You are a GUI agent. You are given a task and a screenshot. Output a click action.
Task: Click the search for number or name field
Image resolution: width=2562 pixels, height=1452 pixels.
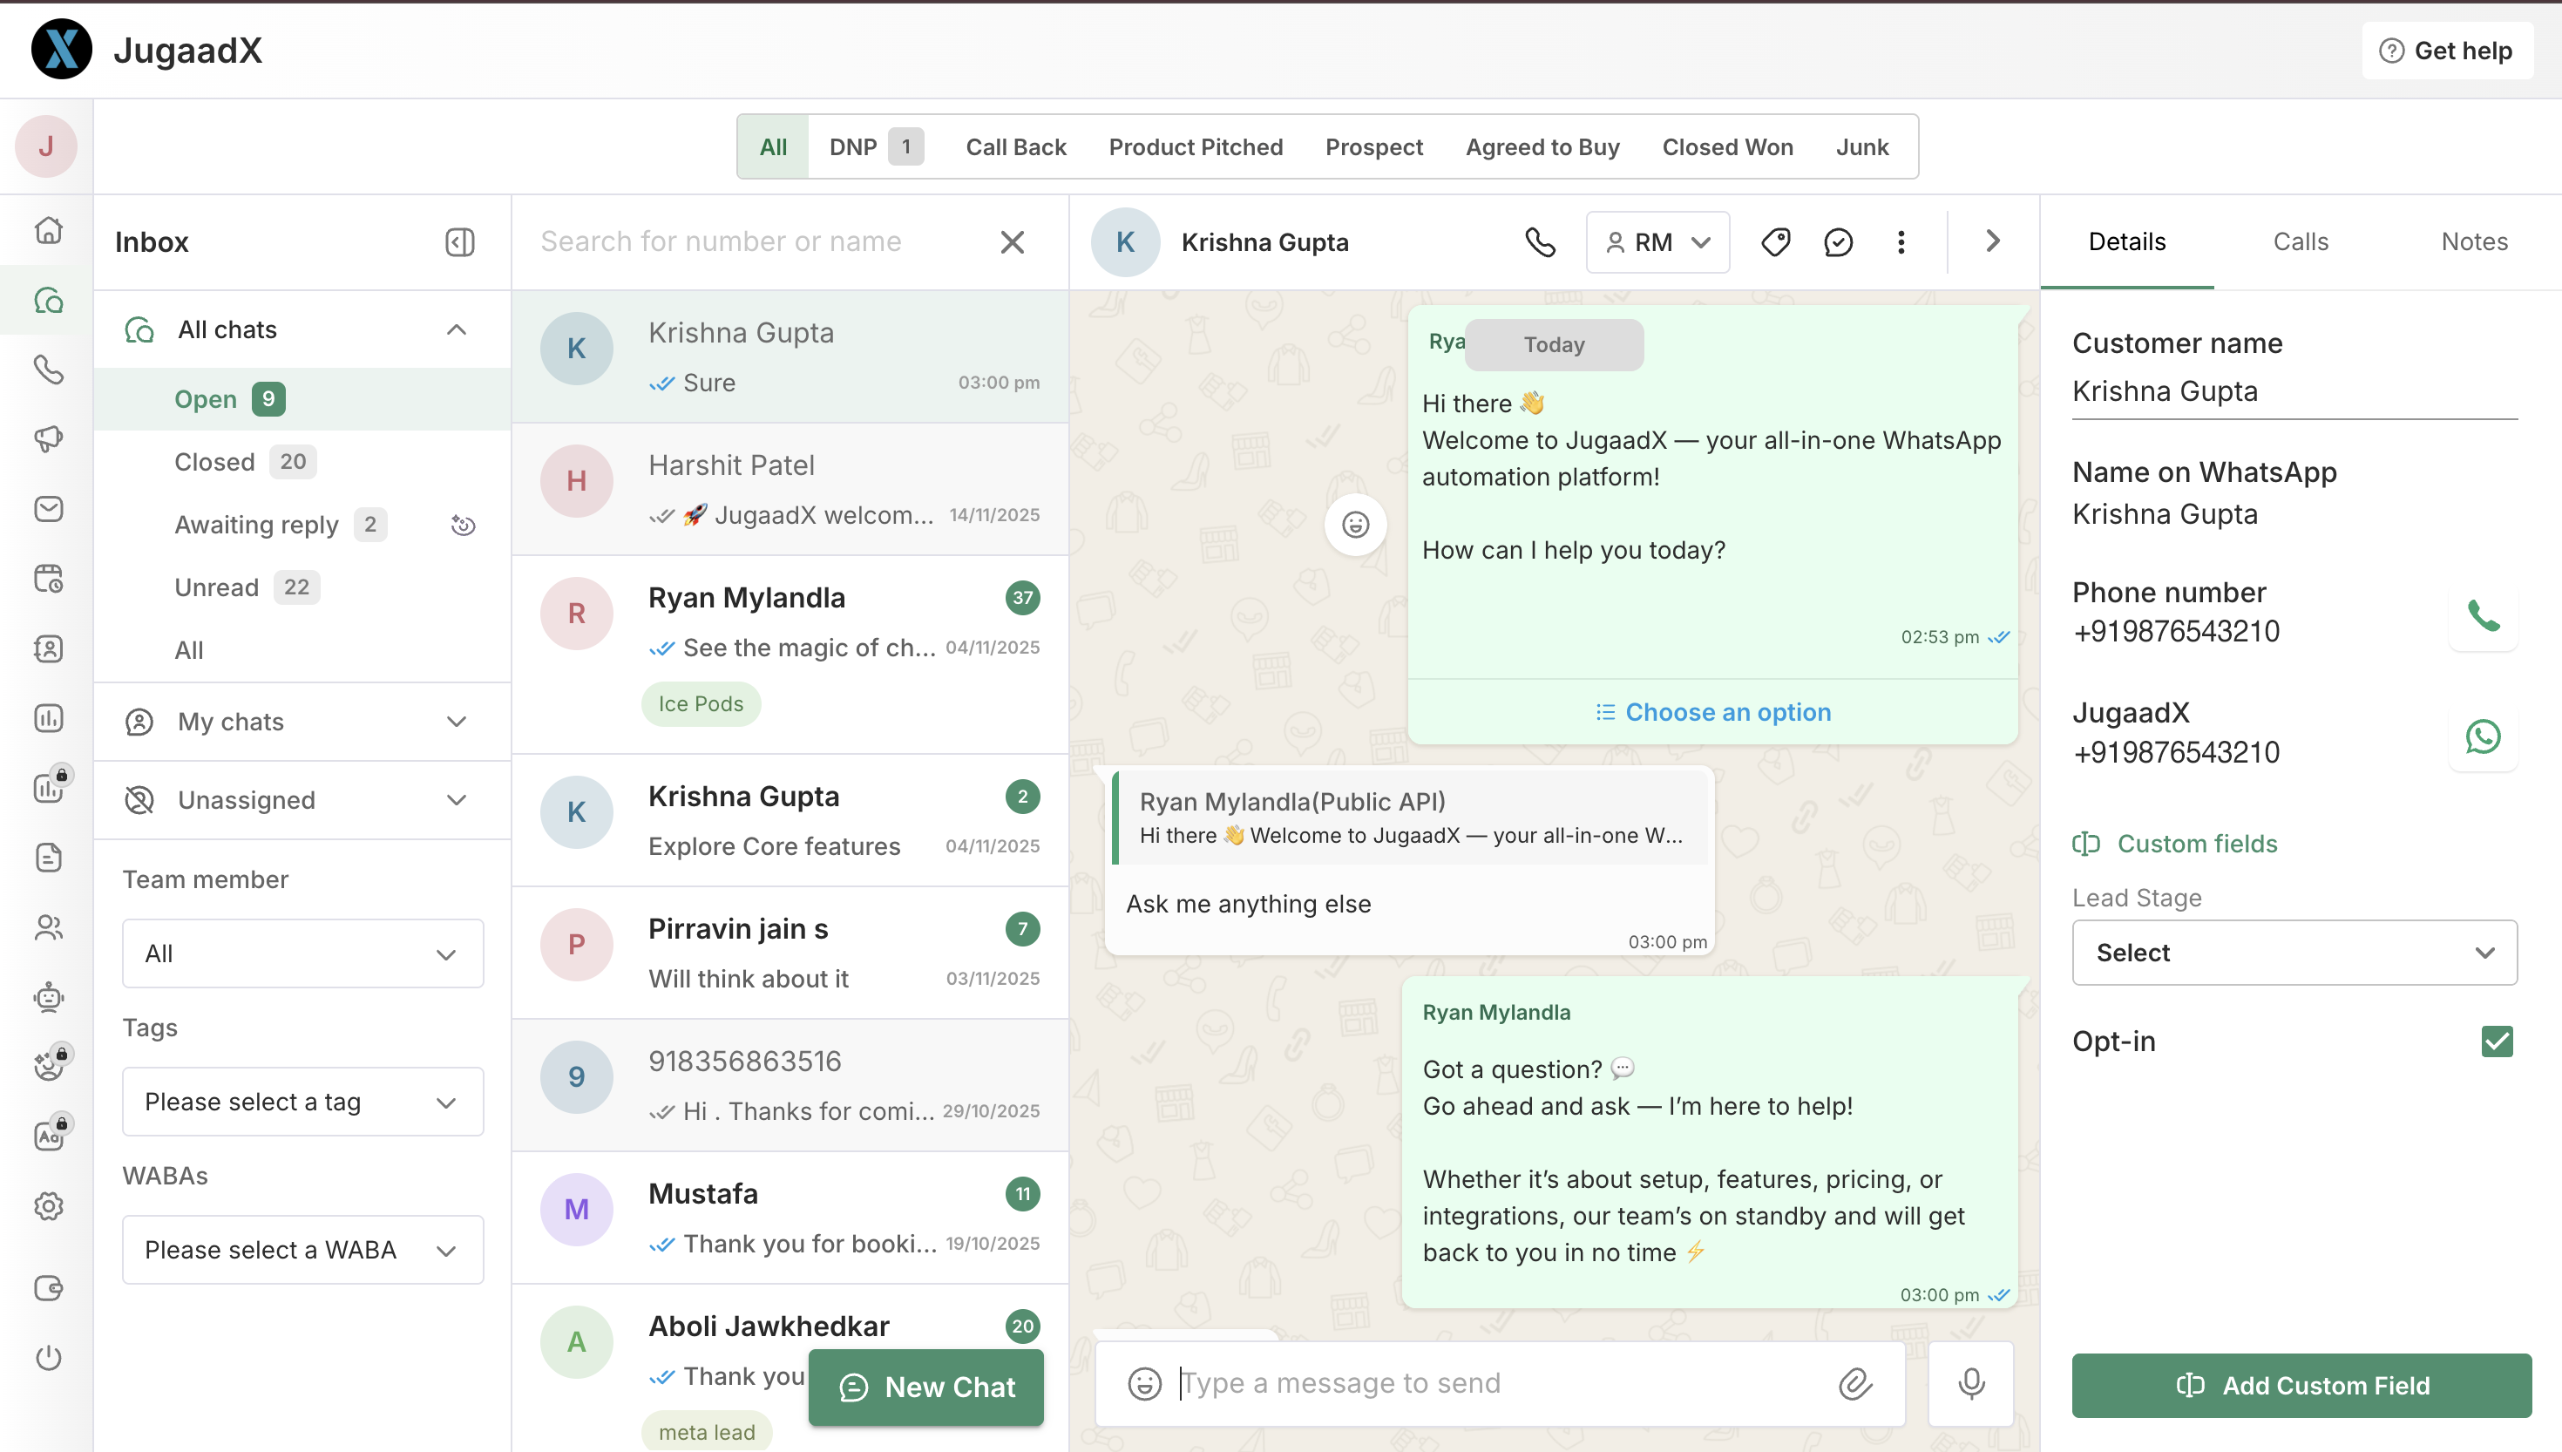click(757, 242)
